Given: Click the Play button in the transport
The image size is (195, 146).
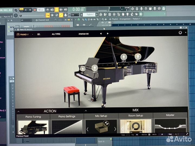Looking at the screenshot, I should click(x=26, y=10).
